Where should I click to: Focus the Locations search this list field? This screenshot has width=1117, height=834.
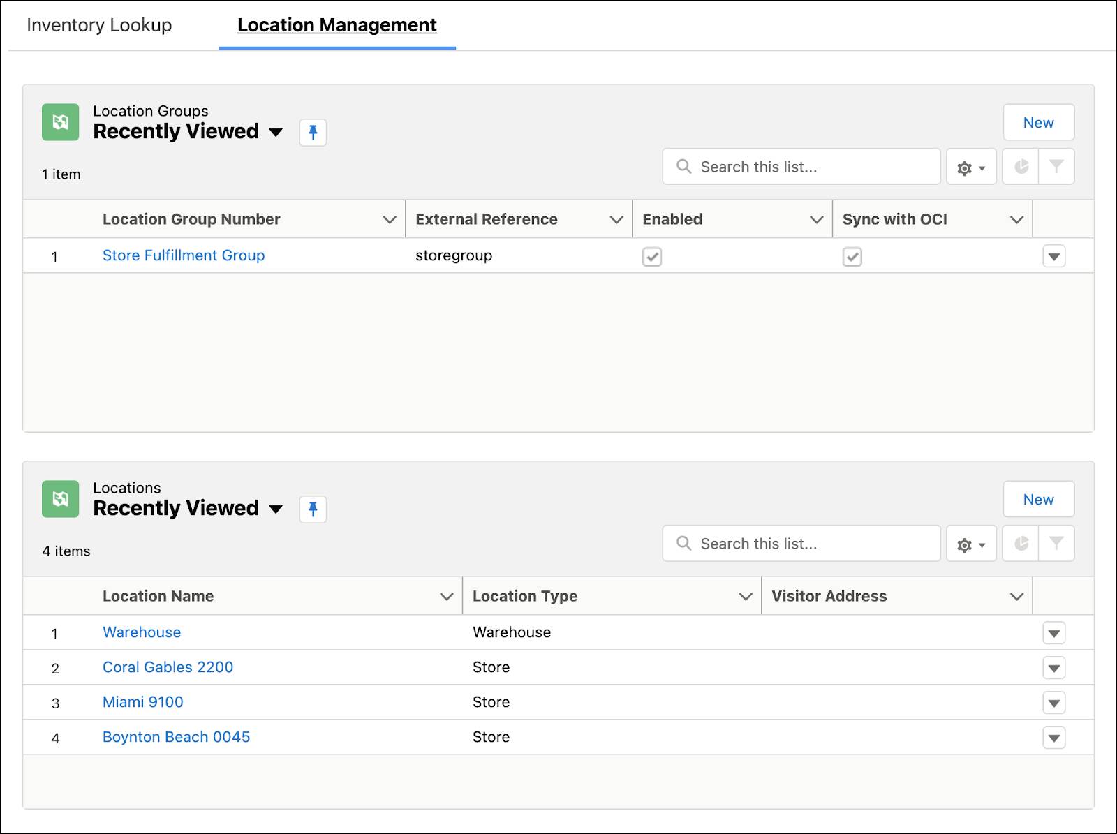pos(801,544)
